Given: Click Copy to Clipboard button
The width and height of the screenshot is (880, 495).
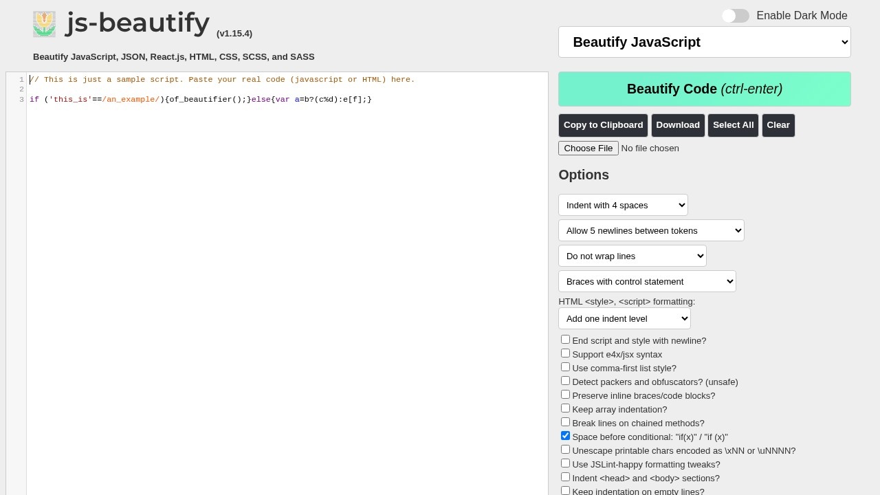Looking at the screenshot, I should click(x=603, y=125).
